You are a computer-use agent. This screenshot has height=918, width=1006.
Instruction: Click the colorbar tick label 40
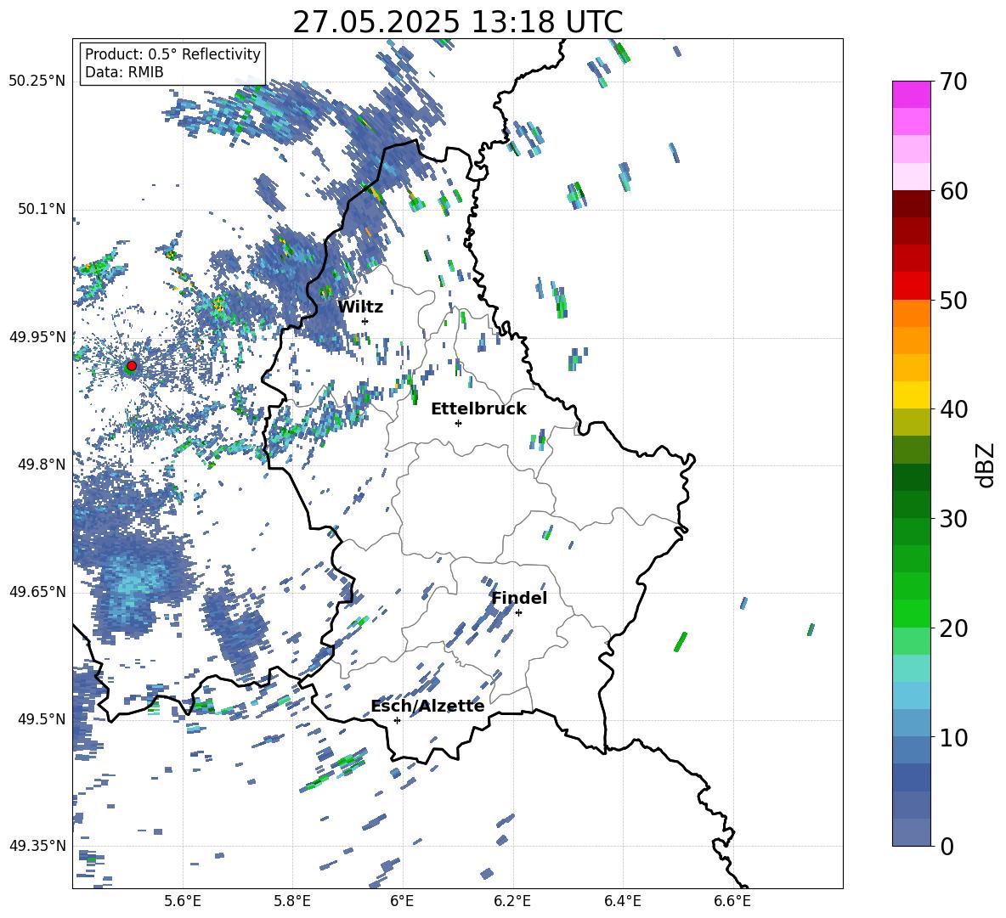pos(953,409)
